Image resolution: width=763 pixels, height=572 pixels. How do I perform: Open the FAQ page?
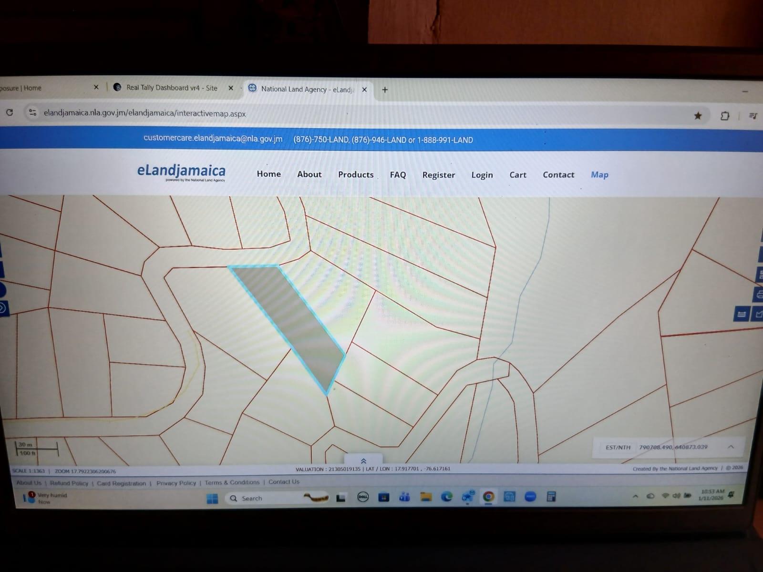[x=398, y=175]
